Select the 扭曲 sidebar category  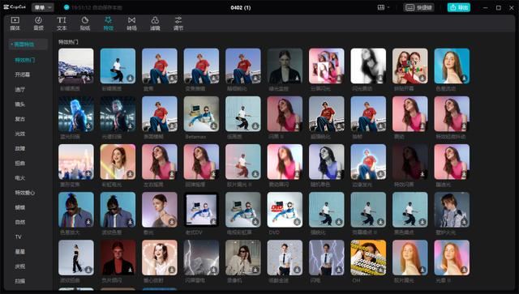pos(19,163)
